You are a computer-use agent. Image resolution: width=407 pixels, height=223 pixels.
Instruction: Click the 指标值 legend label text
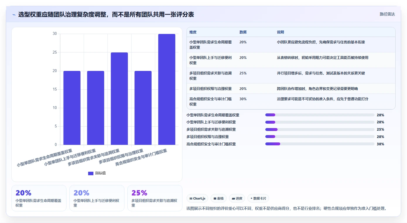[100, 173]
